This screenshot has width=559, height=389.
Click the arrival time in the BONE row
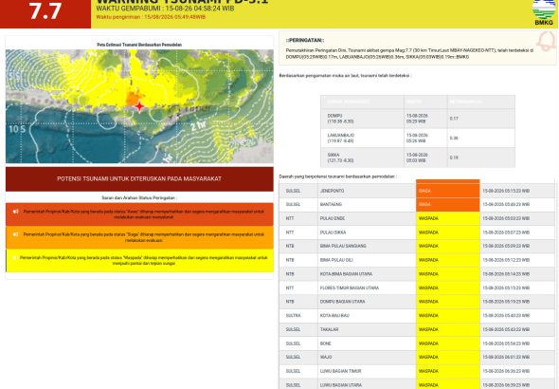[506, 343]
